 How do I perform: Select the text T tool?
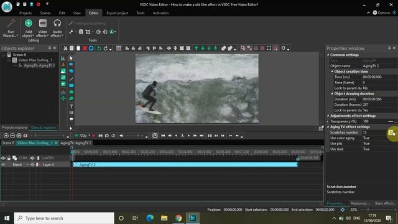coord(72,106)
